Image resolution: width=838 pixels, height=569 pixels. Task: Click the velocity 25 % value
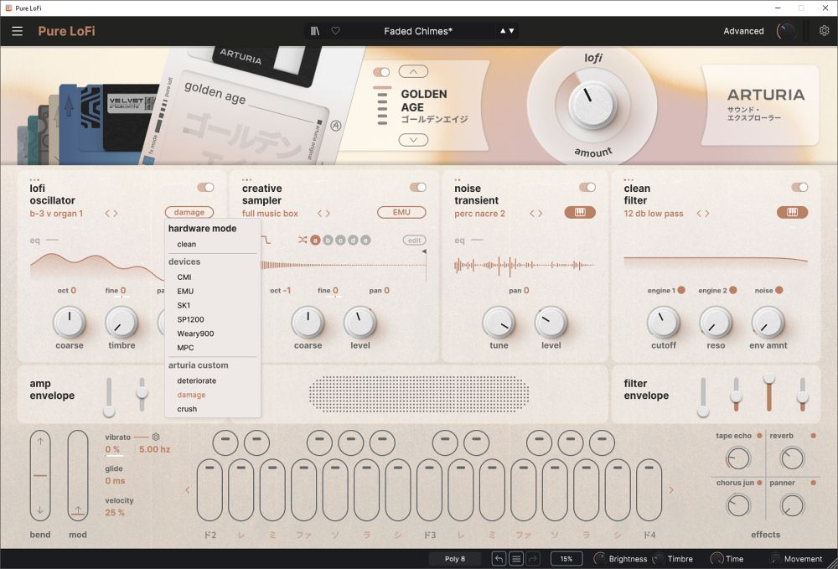click(x=114, y=512)
